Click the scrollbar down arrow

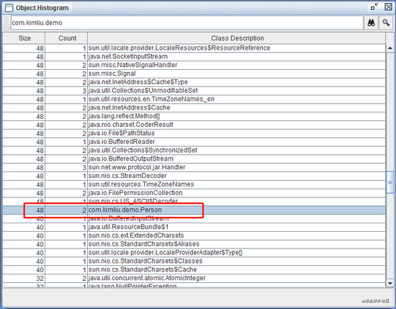point(390,283)
